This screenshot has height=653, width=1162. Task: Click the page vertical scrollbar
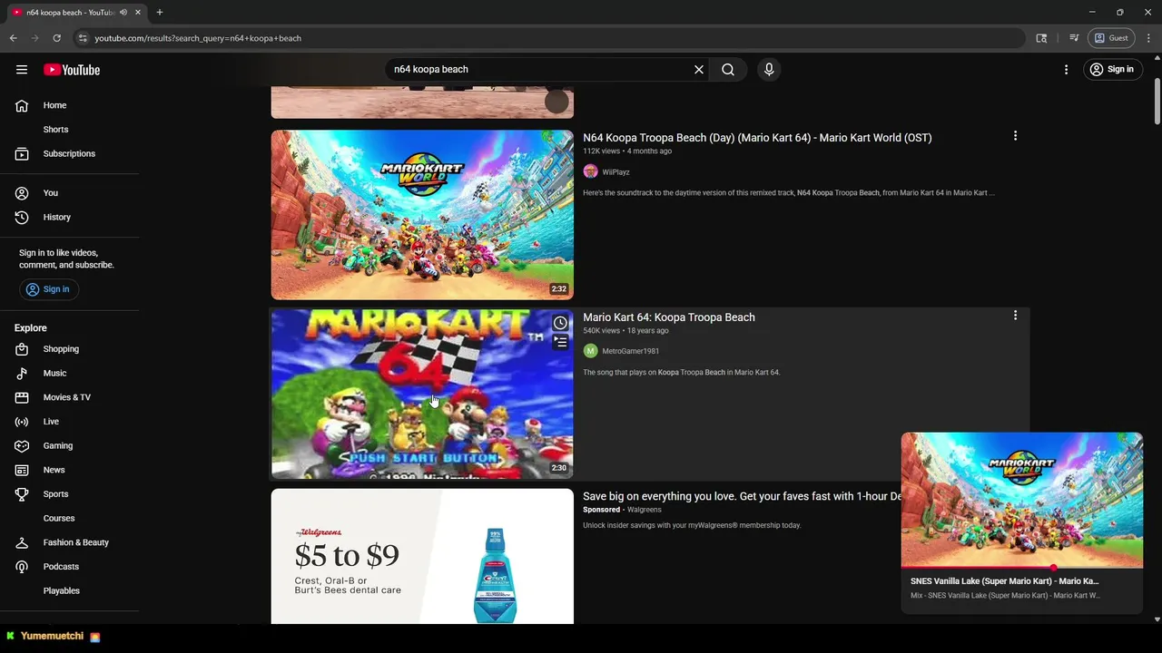1157,102
